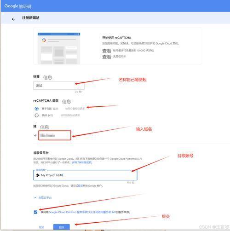The height and width of the screenshot is (231, 230).
Task: Focus the 标签 label field containing 测试
Action: pyautogui.click(x=59, y=86)
